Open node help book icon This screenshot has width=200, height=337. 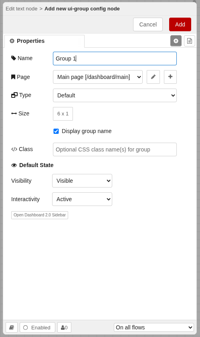(12, 327)
